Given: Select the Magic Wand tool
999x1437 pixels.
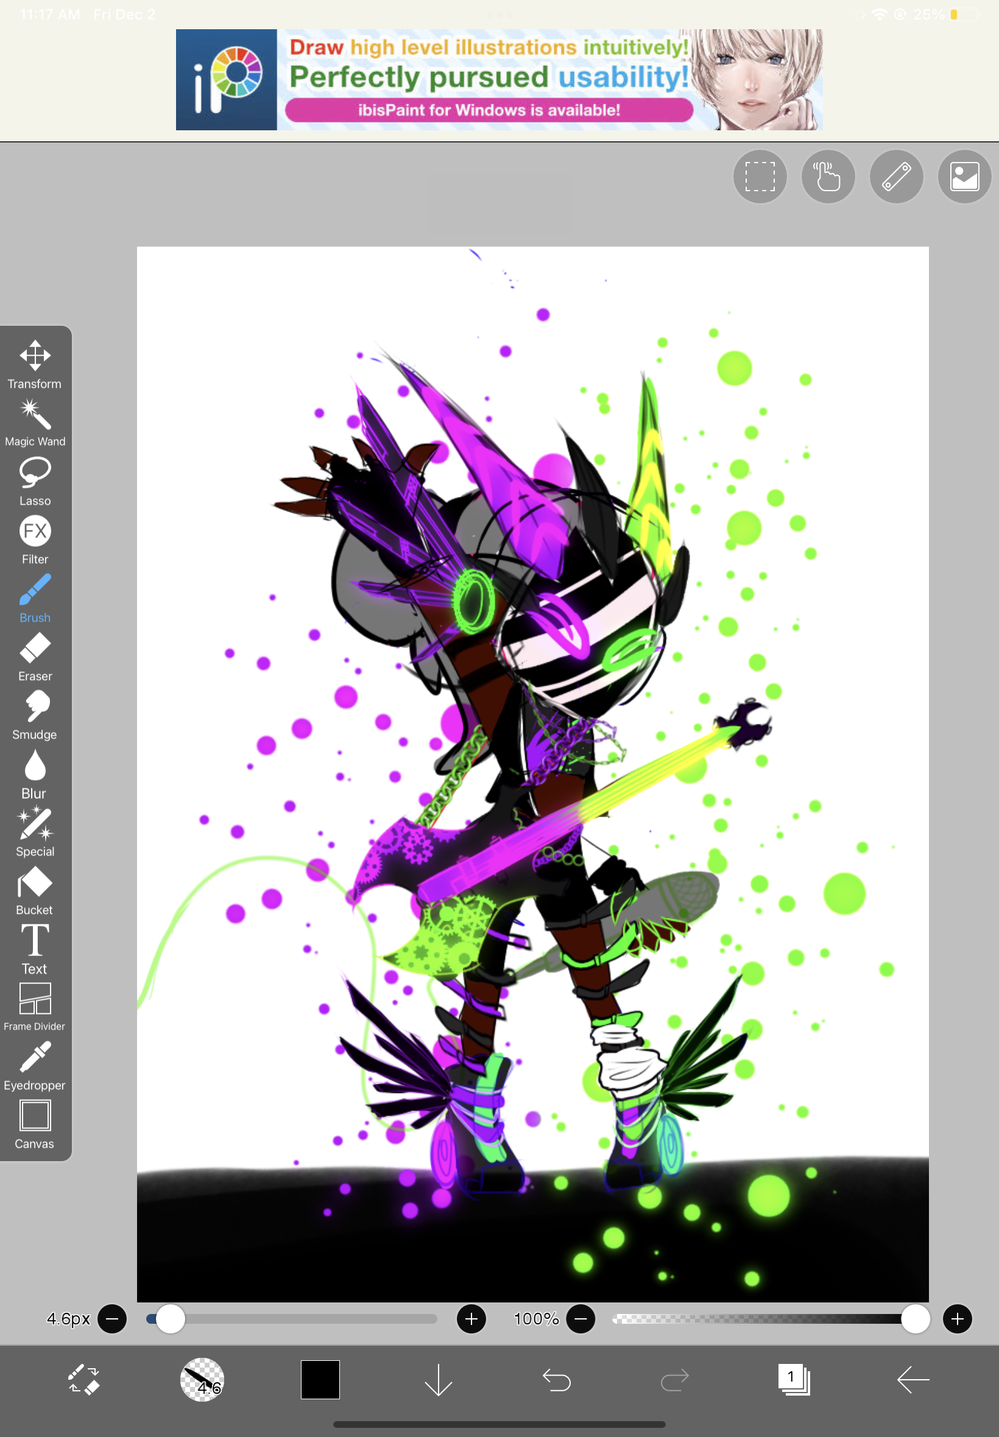Looking at the screenshot, I should point(35,423).
